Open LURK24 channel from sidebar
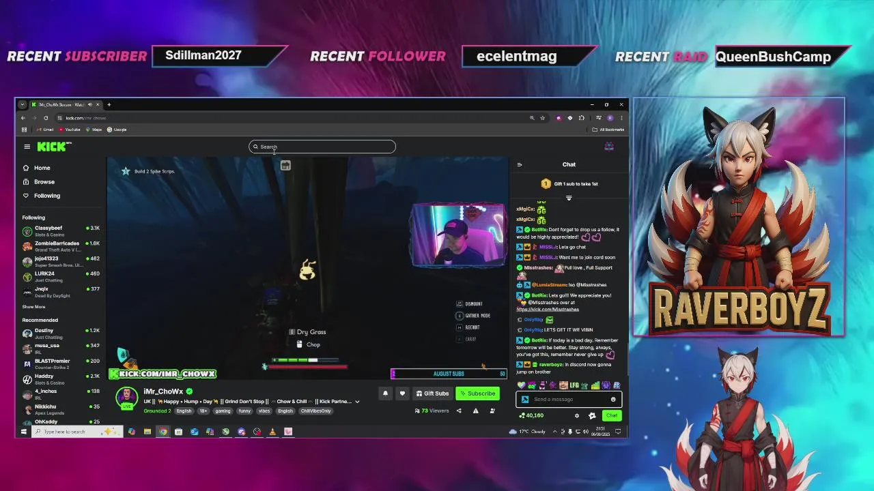 point(61,276)
